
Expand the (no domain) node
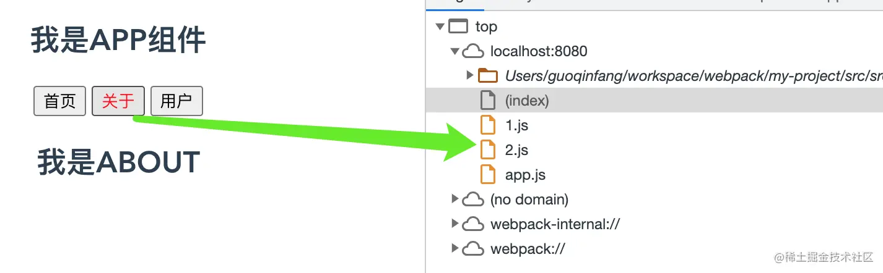tap(455, 199)
